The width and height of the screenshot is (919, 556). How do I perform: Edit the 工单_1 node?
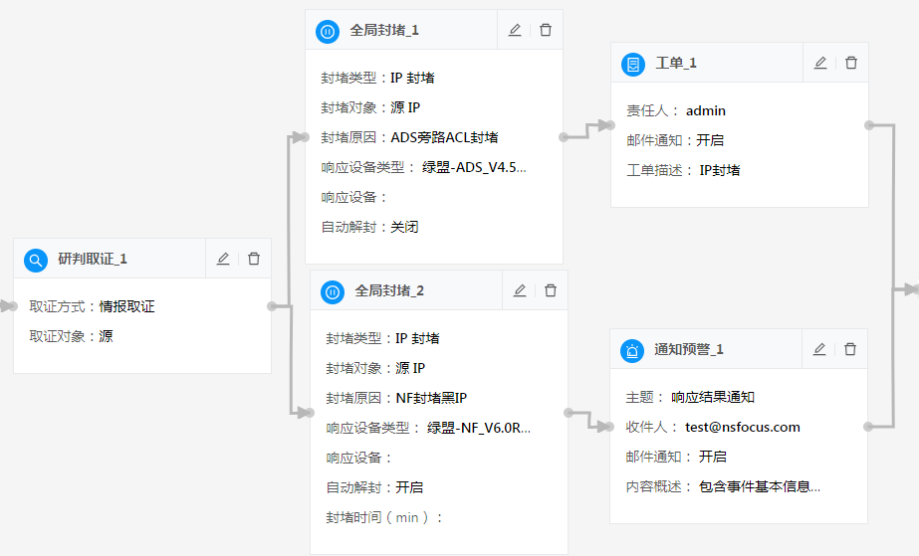coord(820,63)
